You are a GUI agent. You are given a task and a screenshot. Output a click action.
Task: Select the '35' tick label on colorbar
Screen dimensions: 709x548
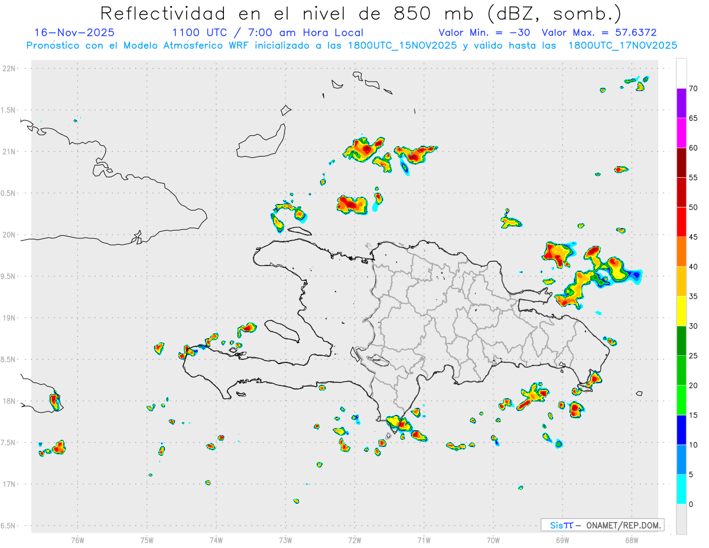point(694,297)
